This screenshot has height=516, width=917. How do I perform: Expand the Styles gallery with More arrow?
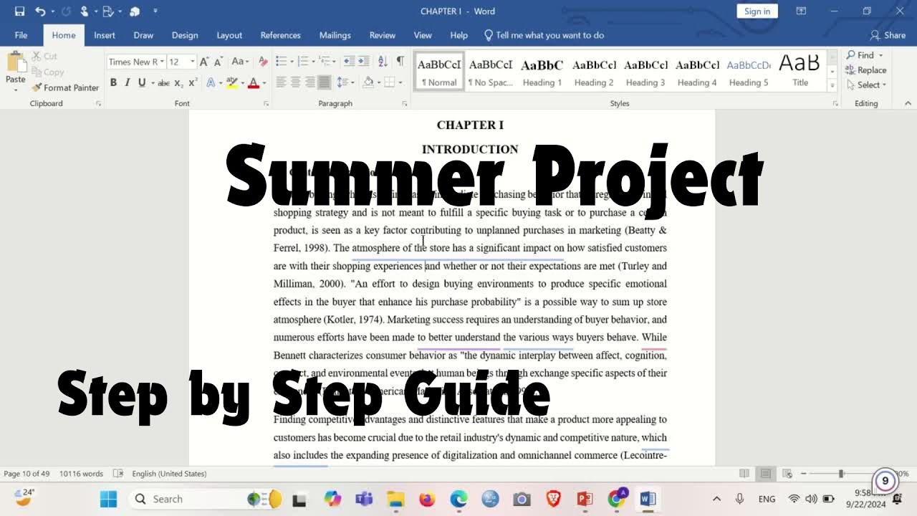tap(832, 85)
